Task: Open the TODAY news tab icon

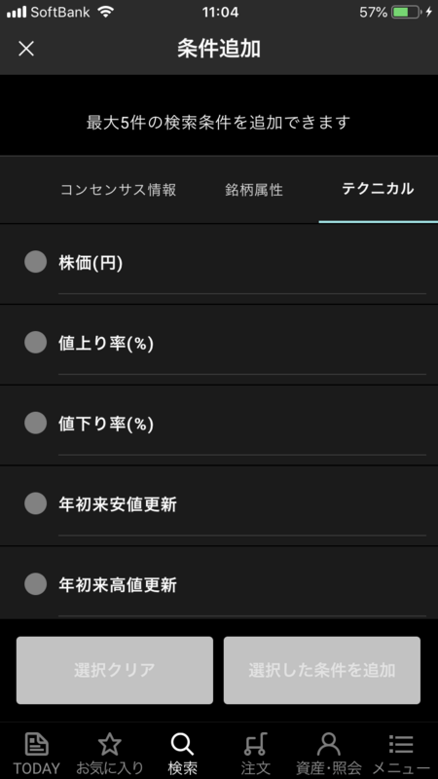Action: pyautogui.click(x=36, y=745)
